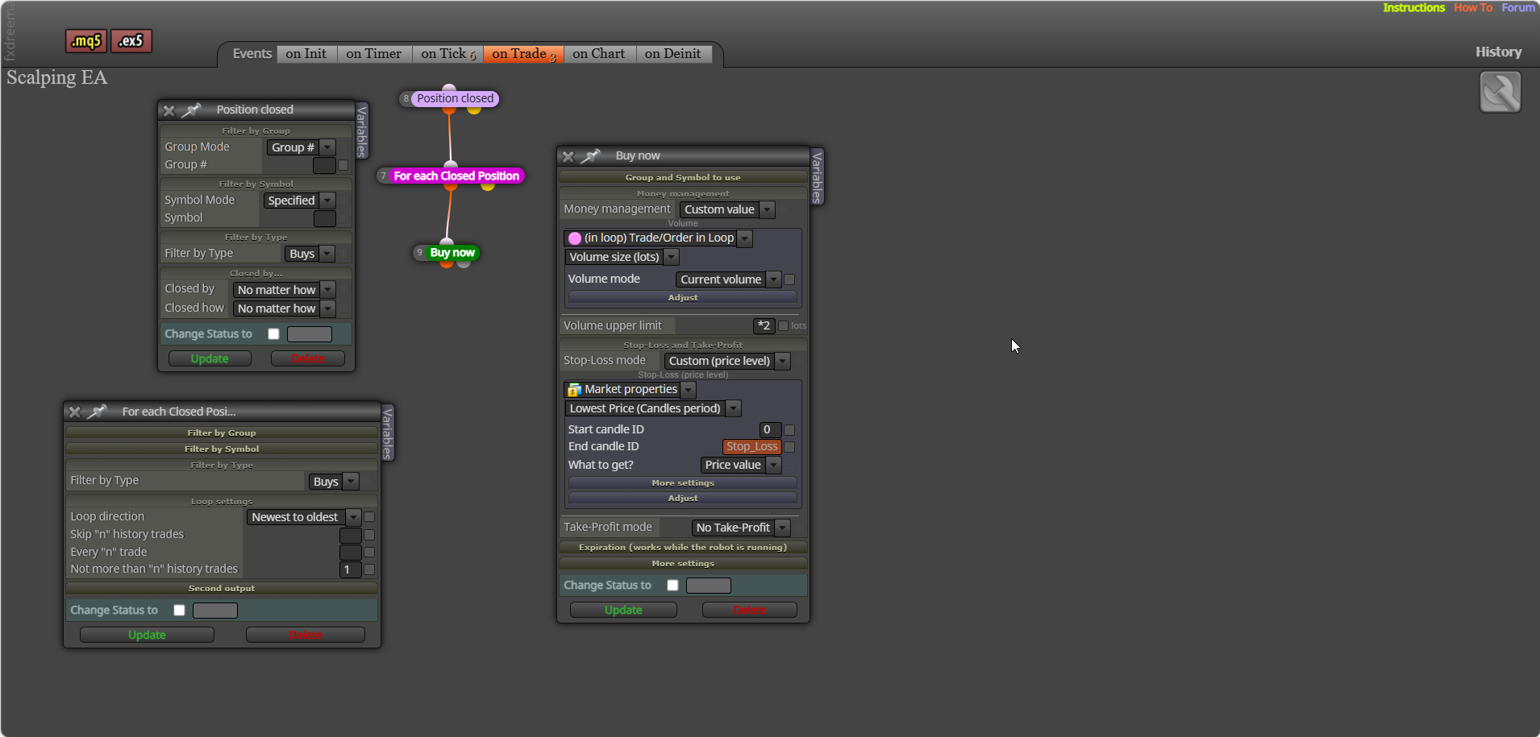1540x737 pixels.
Task: Toggle Change Status checkbox in Buy now panel
Action: [672, 586]
